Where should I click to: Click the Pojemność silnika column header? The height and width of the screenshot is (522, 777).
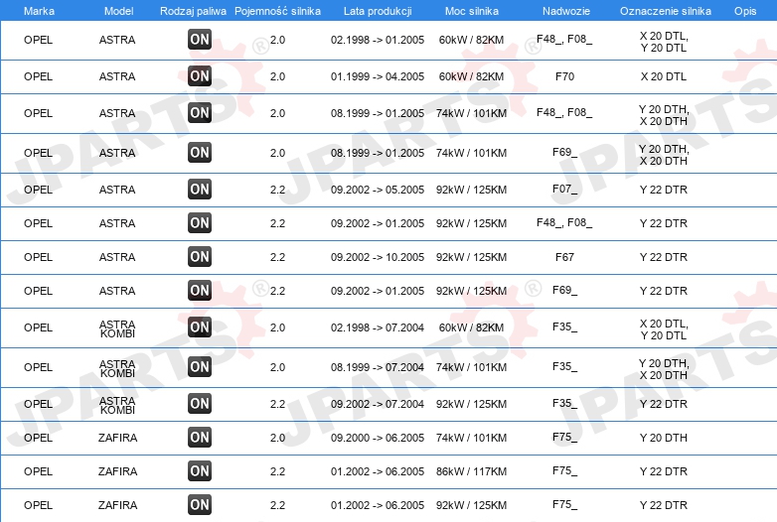tap(277, 11)
